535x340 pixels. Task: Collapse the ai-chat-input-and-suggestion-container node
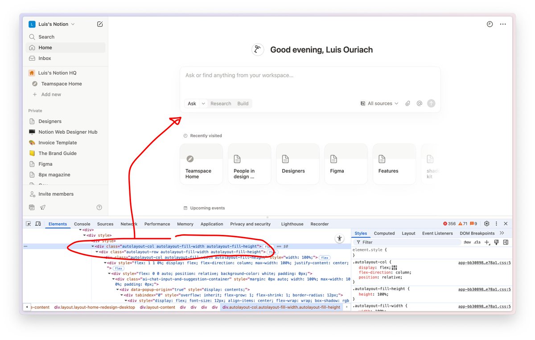(113, 279)
